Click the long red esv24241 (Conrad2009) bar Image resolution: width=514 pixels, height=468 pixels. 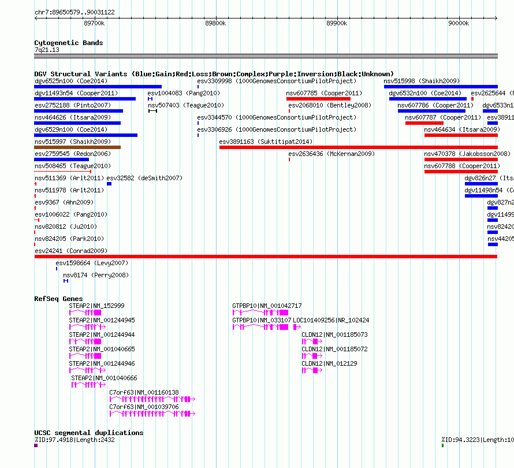coord(266,257)
